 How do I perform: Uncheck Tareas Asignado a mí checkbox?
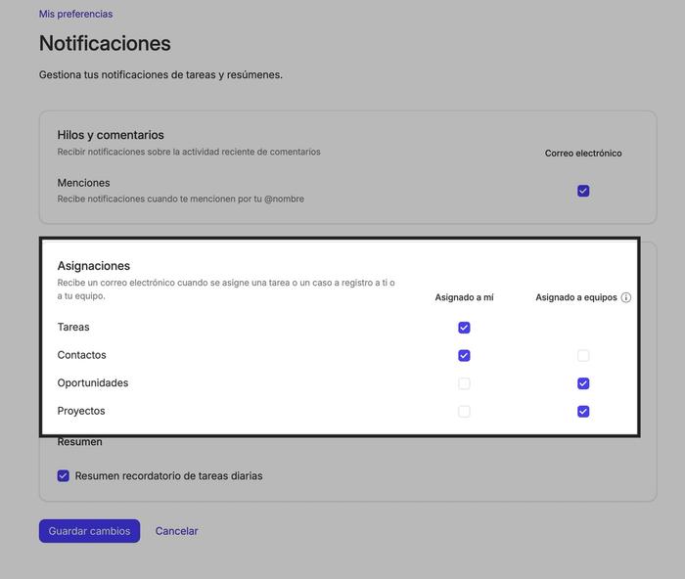(464, 328)
